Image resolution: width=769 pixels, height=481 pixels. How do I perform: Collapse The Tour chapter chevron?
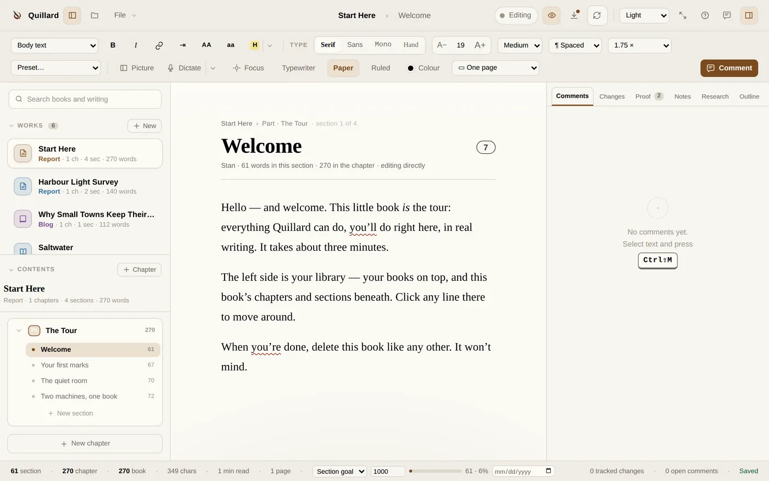tap(19, 330)
